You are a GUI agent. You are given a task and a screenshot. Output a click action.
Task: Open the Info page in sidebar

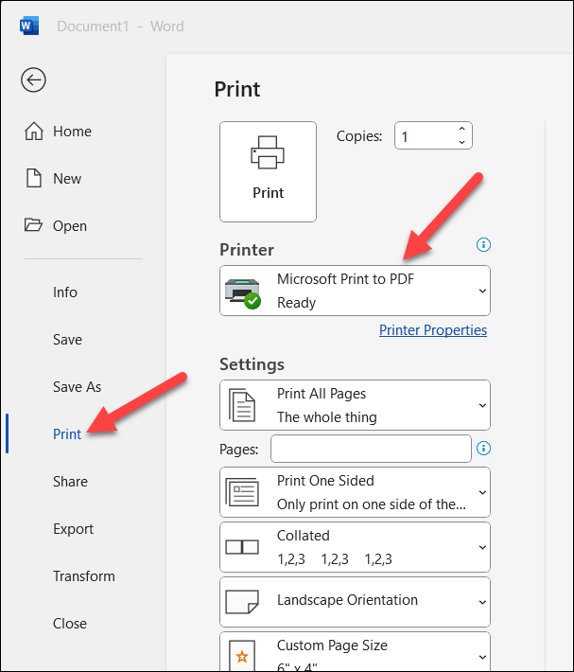point(65,292)
